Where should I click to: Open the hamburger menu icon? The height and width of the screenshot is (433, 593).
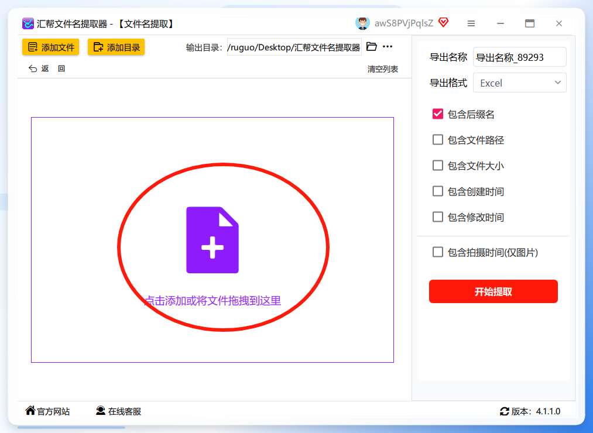[471, 23]
